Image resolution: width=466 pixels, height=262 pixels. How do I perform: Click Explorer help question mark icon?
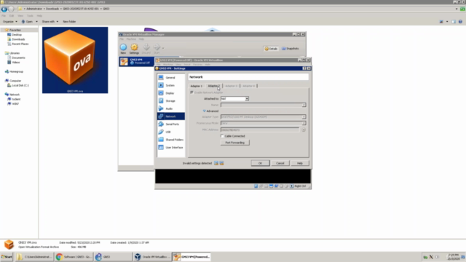[x=460, y=21]
